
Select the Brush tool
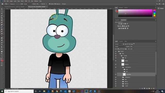[2, 27]
